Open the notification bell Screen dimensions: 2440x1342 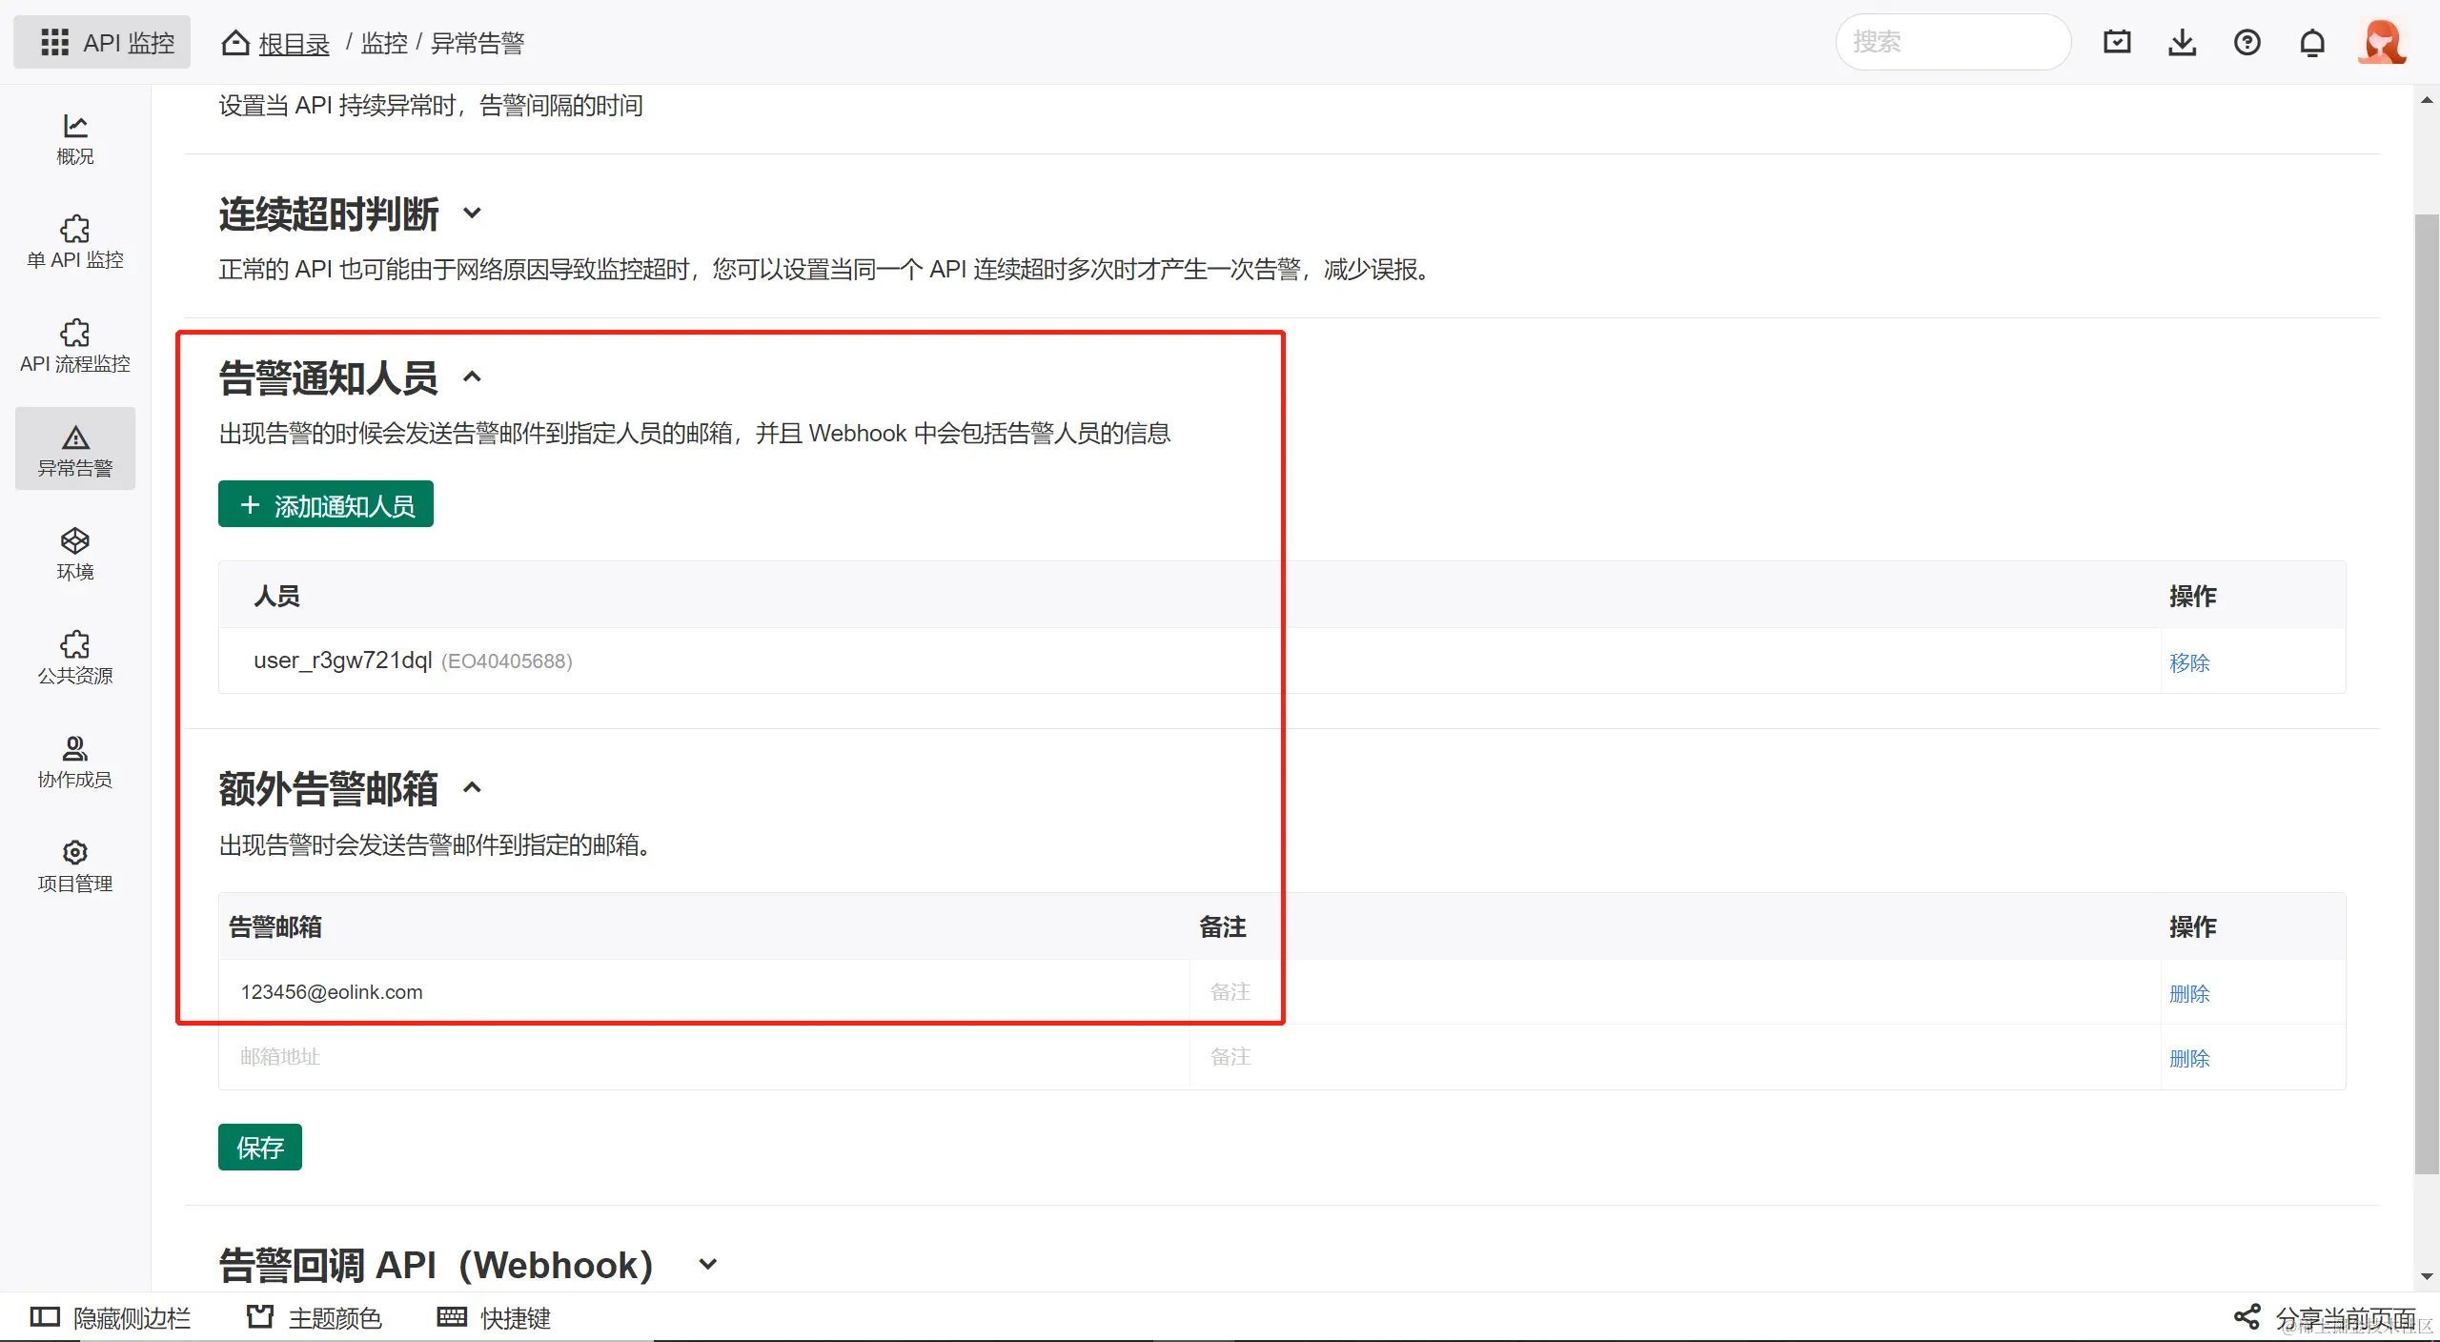pyautogui.click(x=2312, y=42)
